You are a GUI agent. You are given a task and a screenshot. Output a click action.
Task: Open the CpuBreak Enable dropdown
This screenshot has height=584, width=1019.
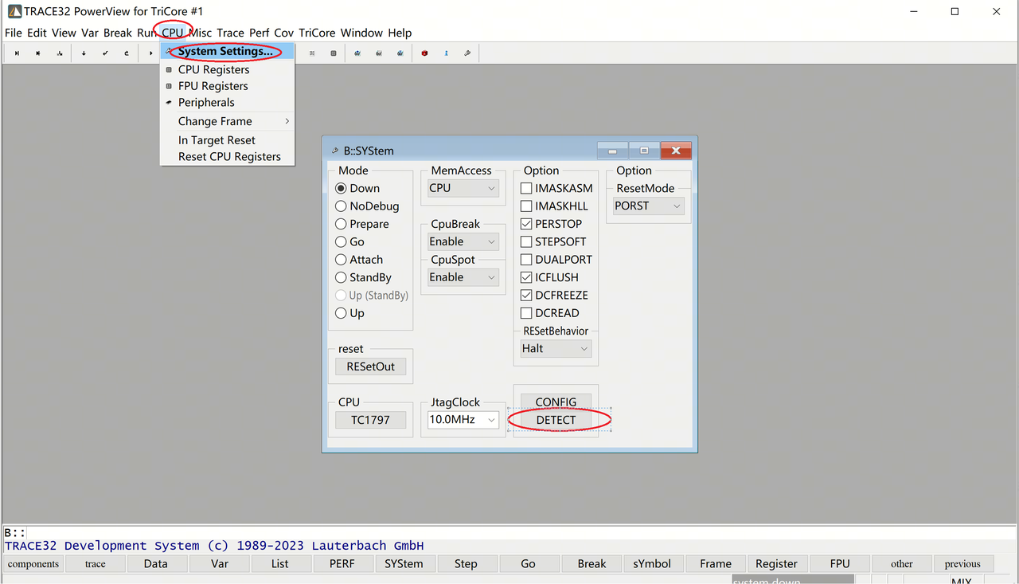coord(463,242)
